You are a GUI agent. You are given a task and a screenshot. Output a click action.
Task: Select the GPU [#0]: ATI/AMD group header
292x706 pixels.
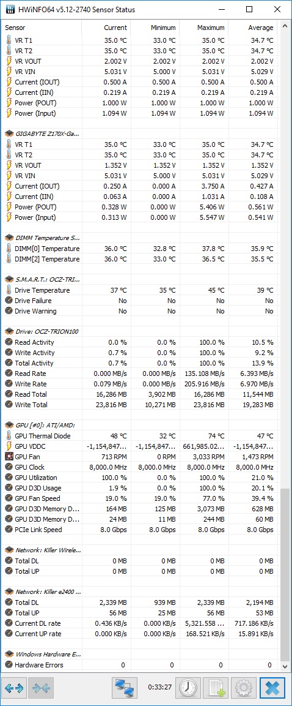[x=43, y=425]
